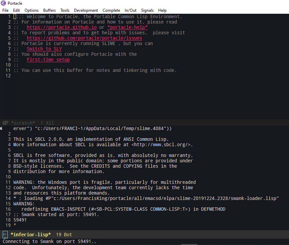Click the inferior-lisp mode-line icon

pos(5,235)
